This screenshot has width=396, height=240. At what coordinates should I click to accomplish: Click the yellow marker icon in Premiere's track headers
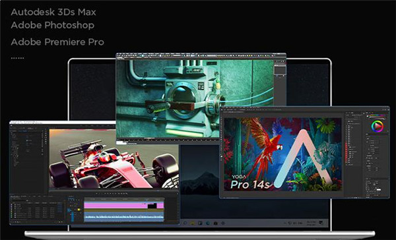(x=79, y=210)
